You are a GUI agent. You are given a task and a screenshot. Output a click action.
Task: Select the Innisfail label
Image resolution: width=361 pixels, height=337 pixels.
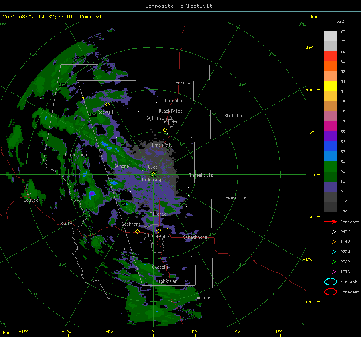click(x=162, y=145)
